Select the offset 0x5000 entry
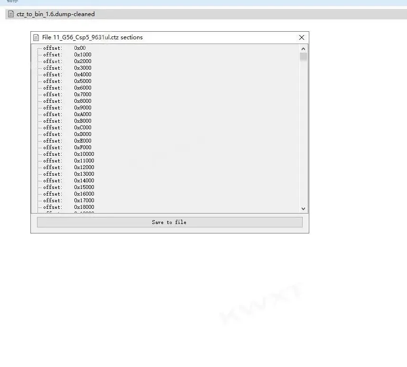407x367 pixels. point(67,81)
